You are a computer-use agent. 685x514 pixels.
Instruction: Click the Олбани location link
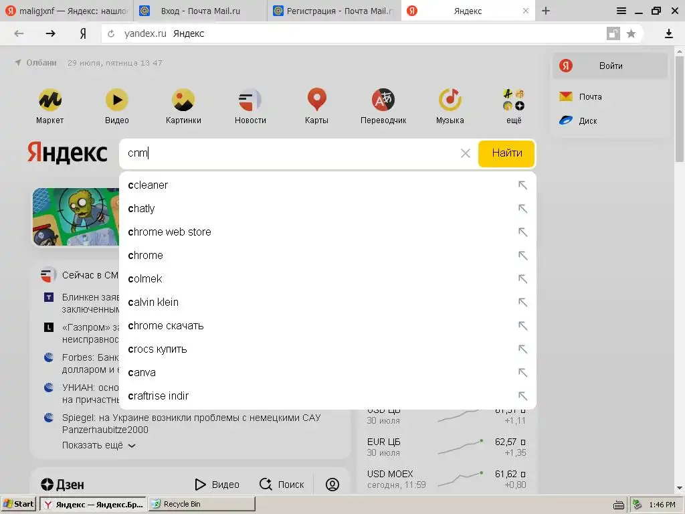coord(36,63)
